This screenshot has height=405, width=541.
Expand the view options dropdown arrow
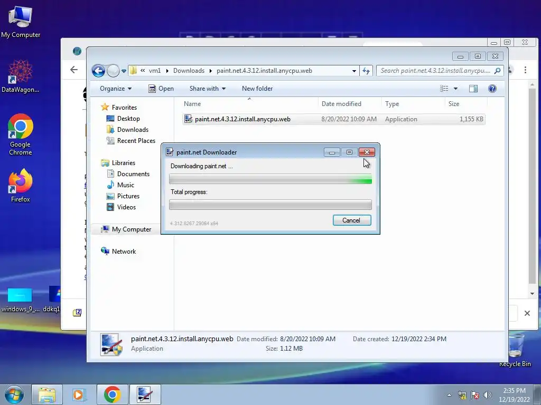(x=455, y=89)
